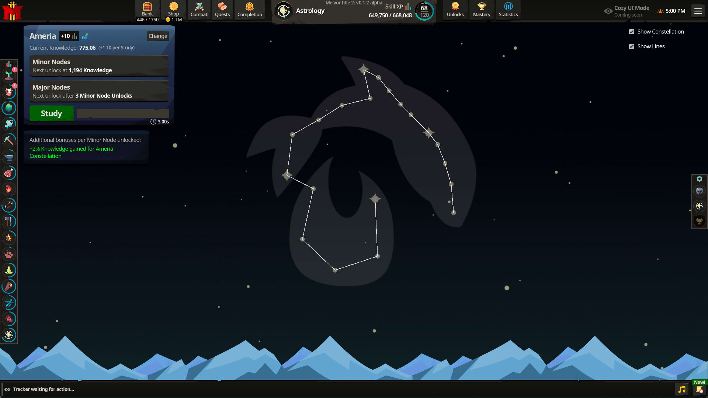
Task: Select the Herblore leaf skill icon
Action: coord(9,270)
